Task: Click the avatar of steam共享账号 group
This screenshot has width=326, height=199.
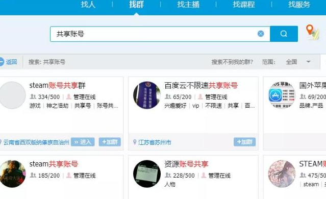Action: pyautogui.click(x=12, y=174)
